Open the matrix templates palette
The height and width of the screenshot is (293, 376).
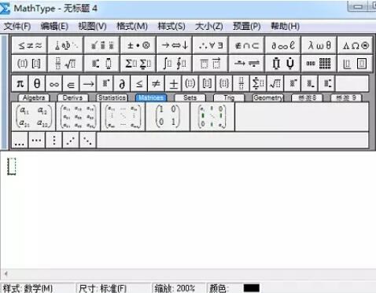pos(319,64)
